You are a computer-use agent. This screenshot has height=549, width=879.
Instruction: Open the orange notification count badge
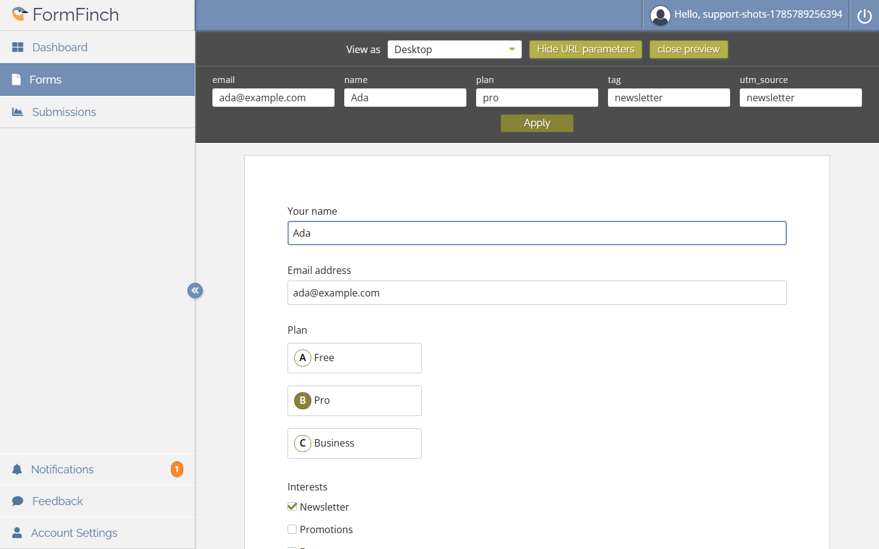177,469
